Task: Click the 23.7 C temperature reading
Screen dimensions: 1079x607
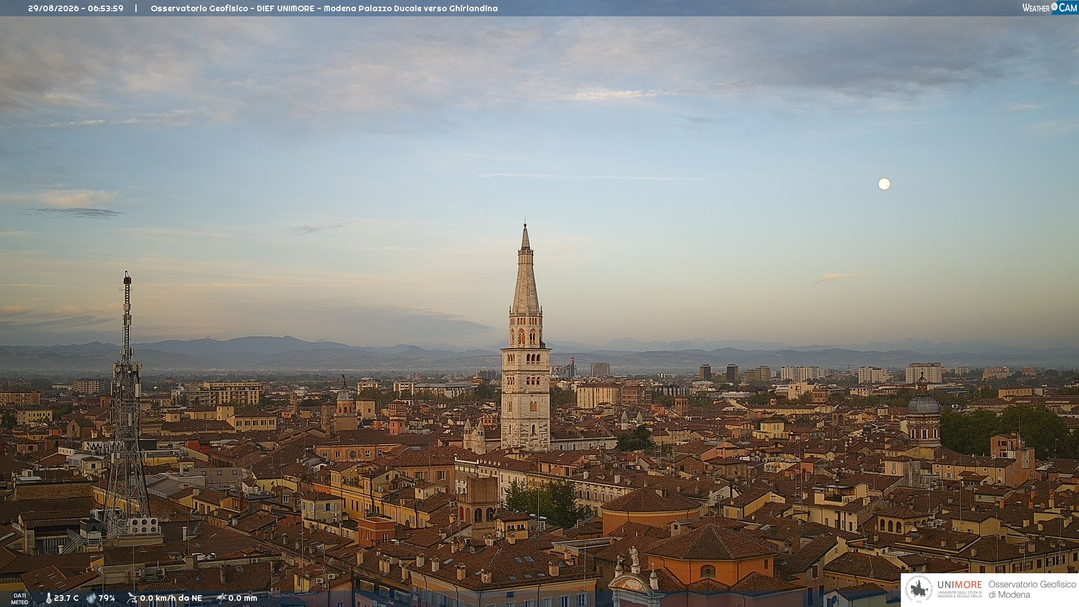Action: click(66, 599)
